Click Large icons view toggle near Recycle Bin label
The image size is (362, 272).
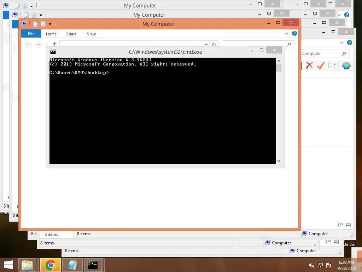[337, 242]
